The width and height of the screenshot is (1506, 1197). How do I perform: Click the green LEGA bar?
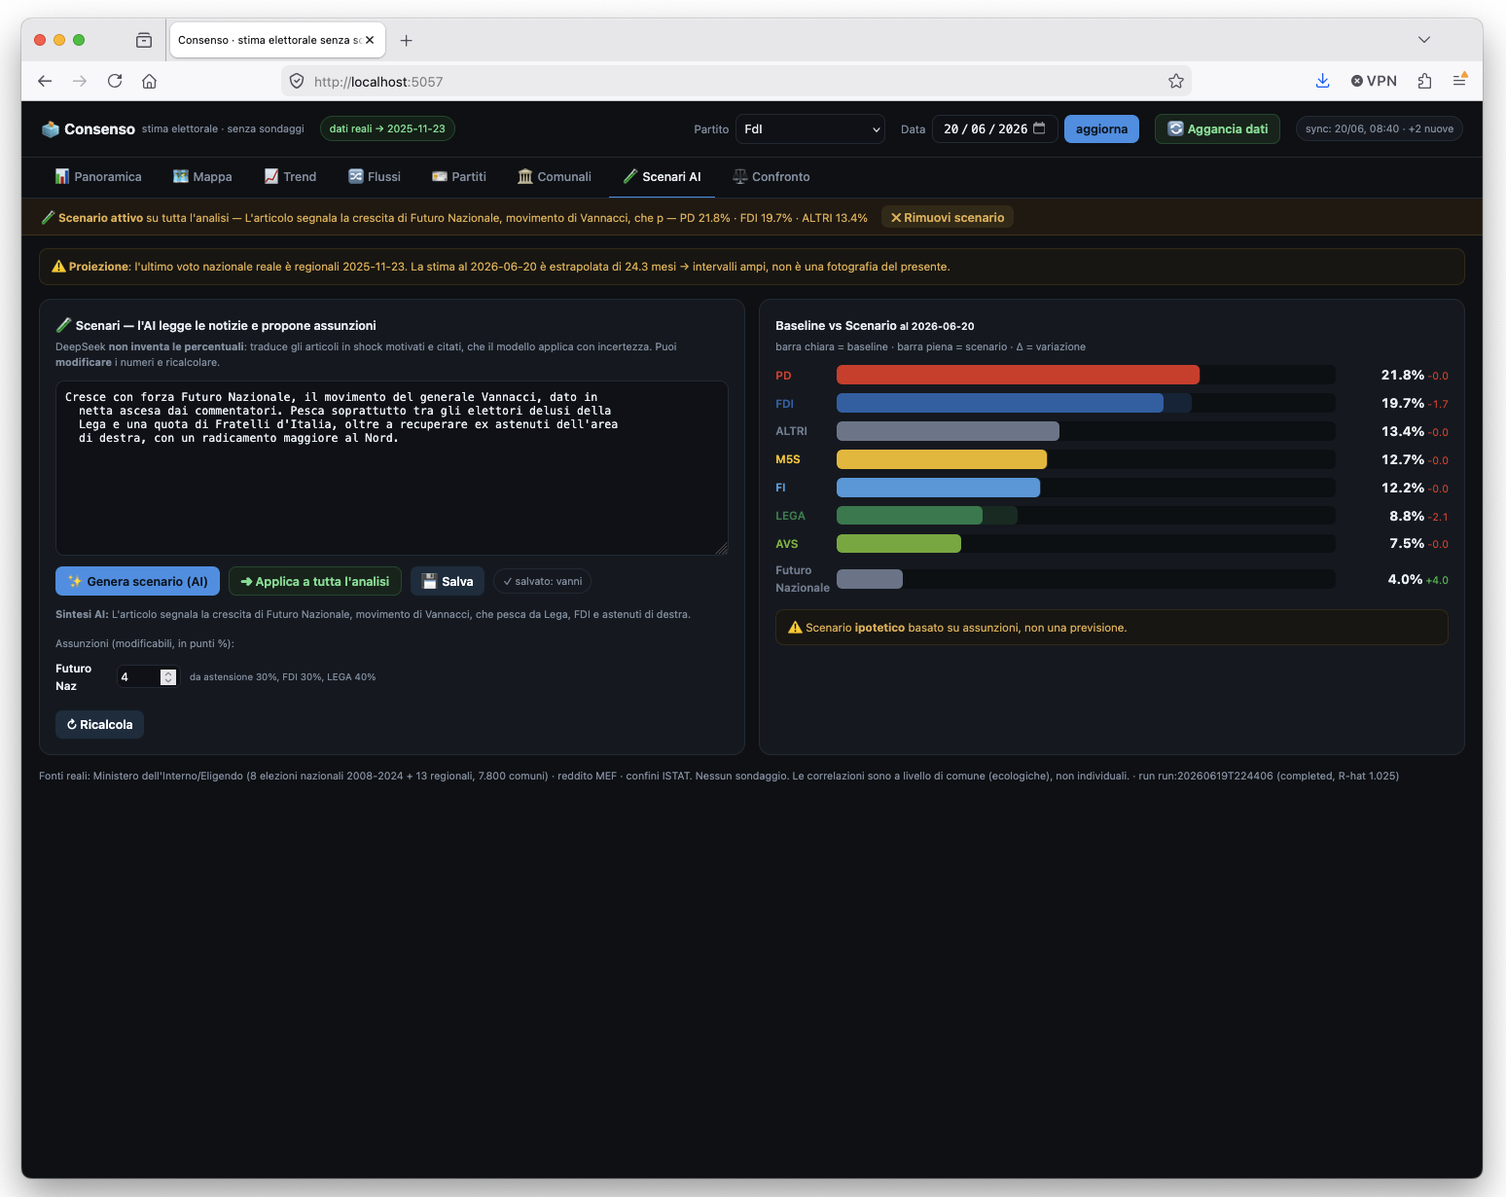tap(910, 516)
